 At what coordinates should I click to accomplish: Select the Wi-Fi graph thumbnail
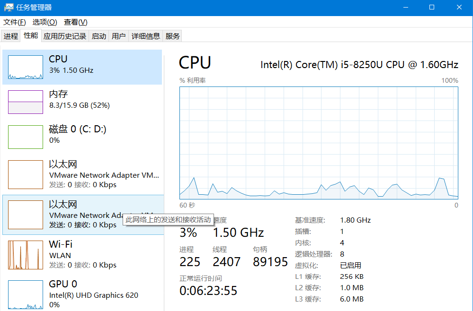click(26, 255)
